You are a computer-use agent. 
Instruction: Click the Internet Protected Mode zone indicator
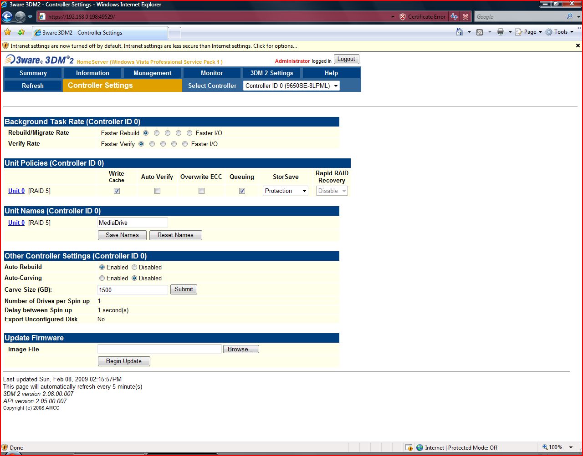pyautogui.click(x=457, y=447)
